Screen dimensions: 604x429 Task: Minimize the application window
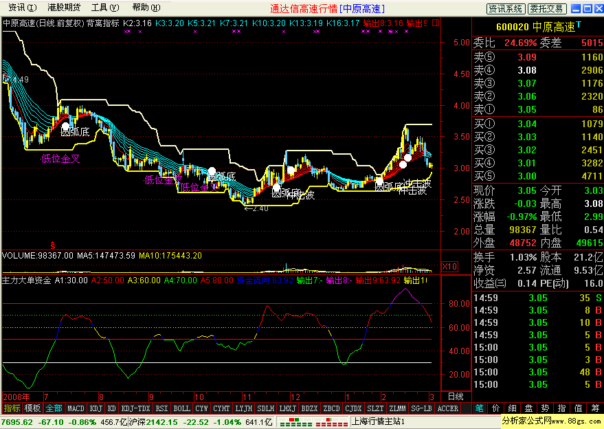point(576,8)
